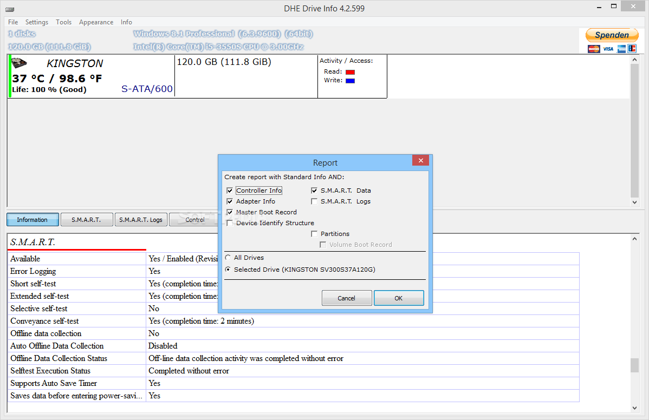Select the Selected Drive radio option
Image resolution: width=649 pixels, height=420 pixels.
click(228, 270)
